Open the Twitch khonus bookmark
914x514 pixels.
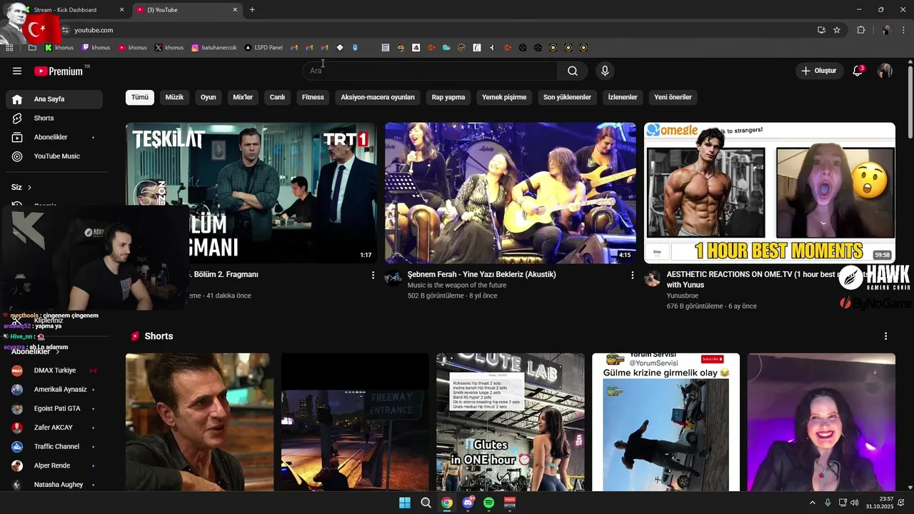(x=96, y=48)
